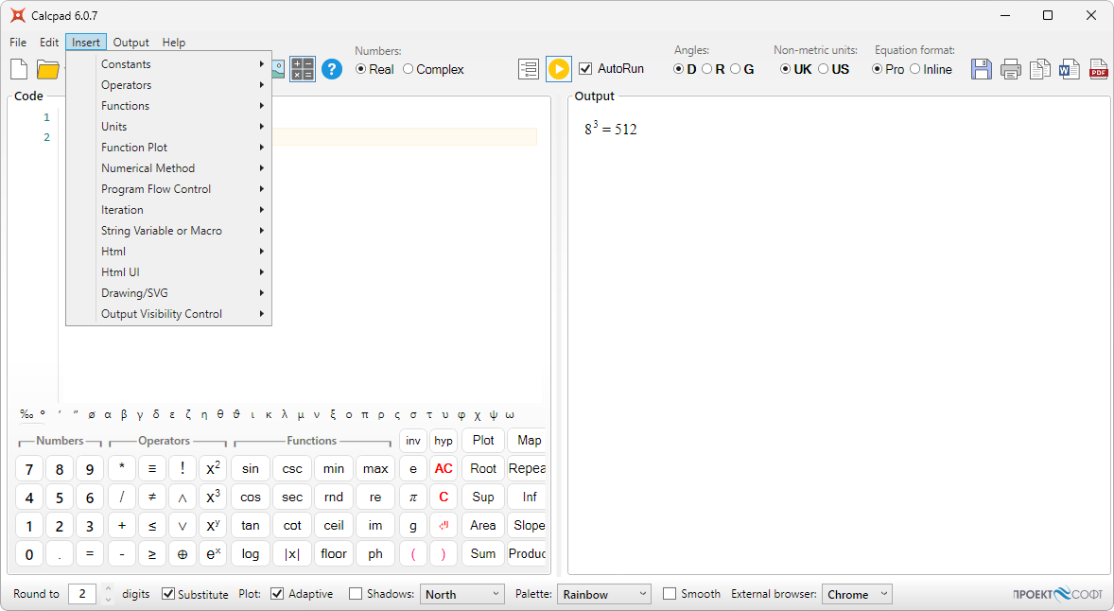This screenshot has width=1114, height=611.
Task: Insert the x squared operator key
Action: [x=213, y=468]
